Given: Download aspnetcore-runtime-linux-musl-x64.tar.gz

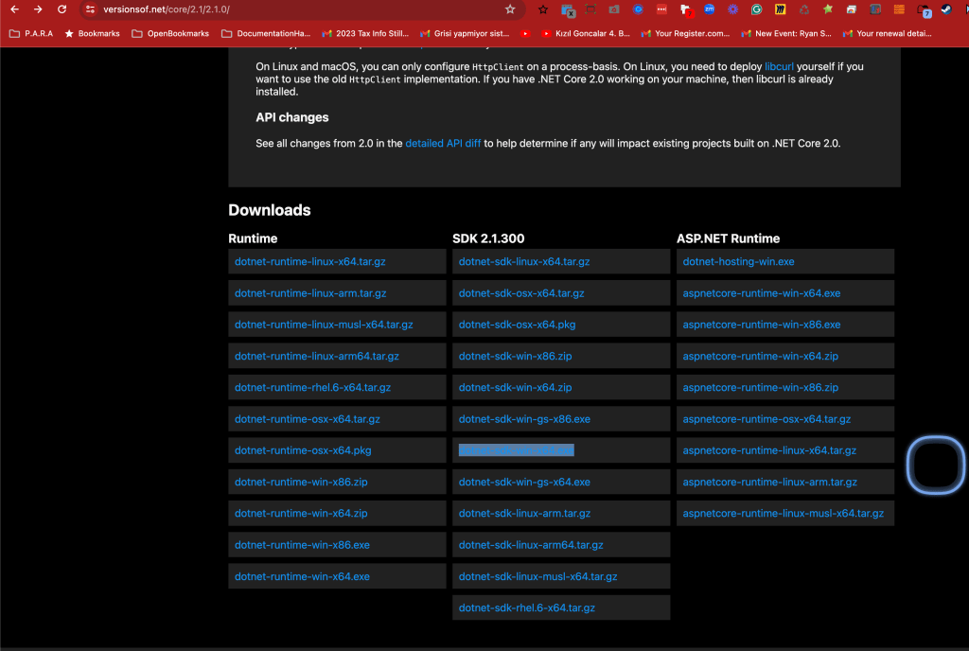Looking at the screenshot, I should click(x=783, y=513).
